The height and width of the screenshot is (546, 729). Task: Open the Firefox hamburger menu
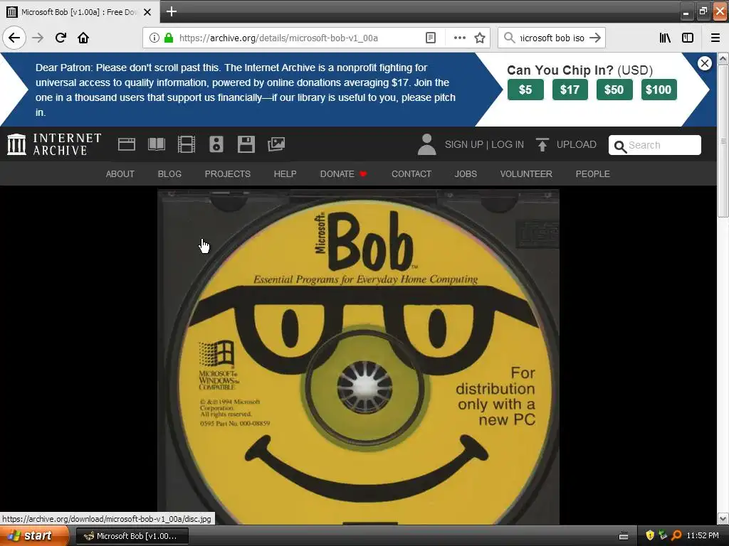[715, 38]
